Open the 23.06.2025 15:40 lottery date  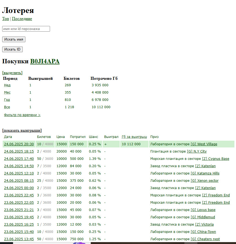point(19,232)
